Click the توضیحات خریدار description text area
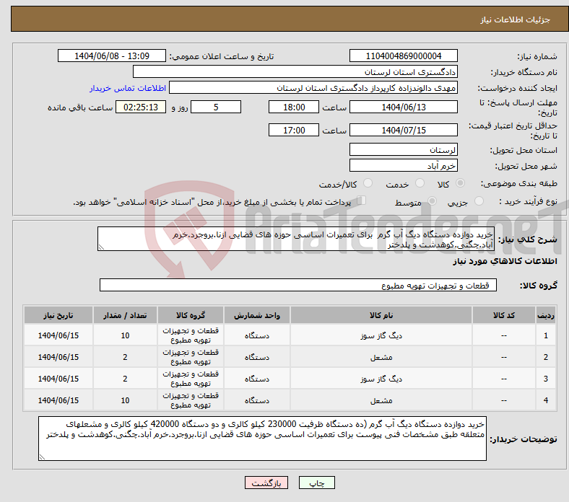569x502 pixels. click(264, 437)
